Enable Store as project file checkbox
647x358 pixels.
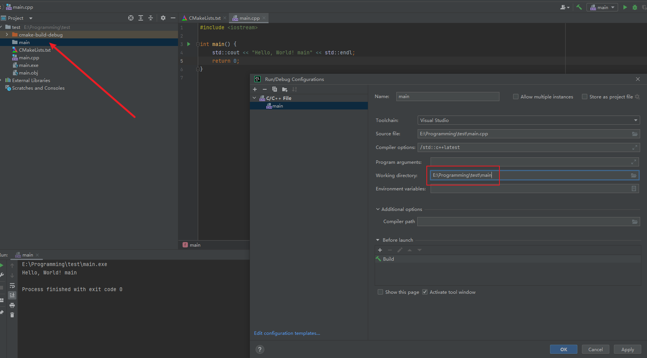585,97
